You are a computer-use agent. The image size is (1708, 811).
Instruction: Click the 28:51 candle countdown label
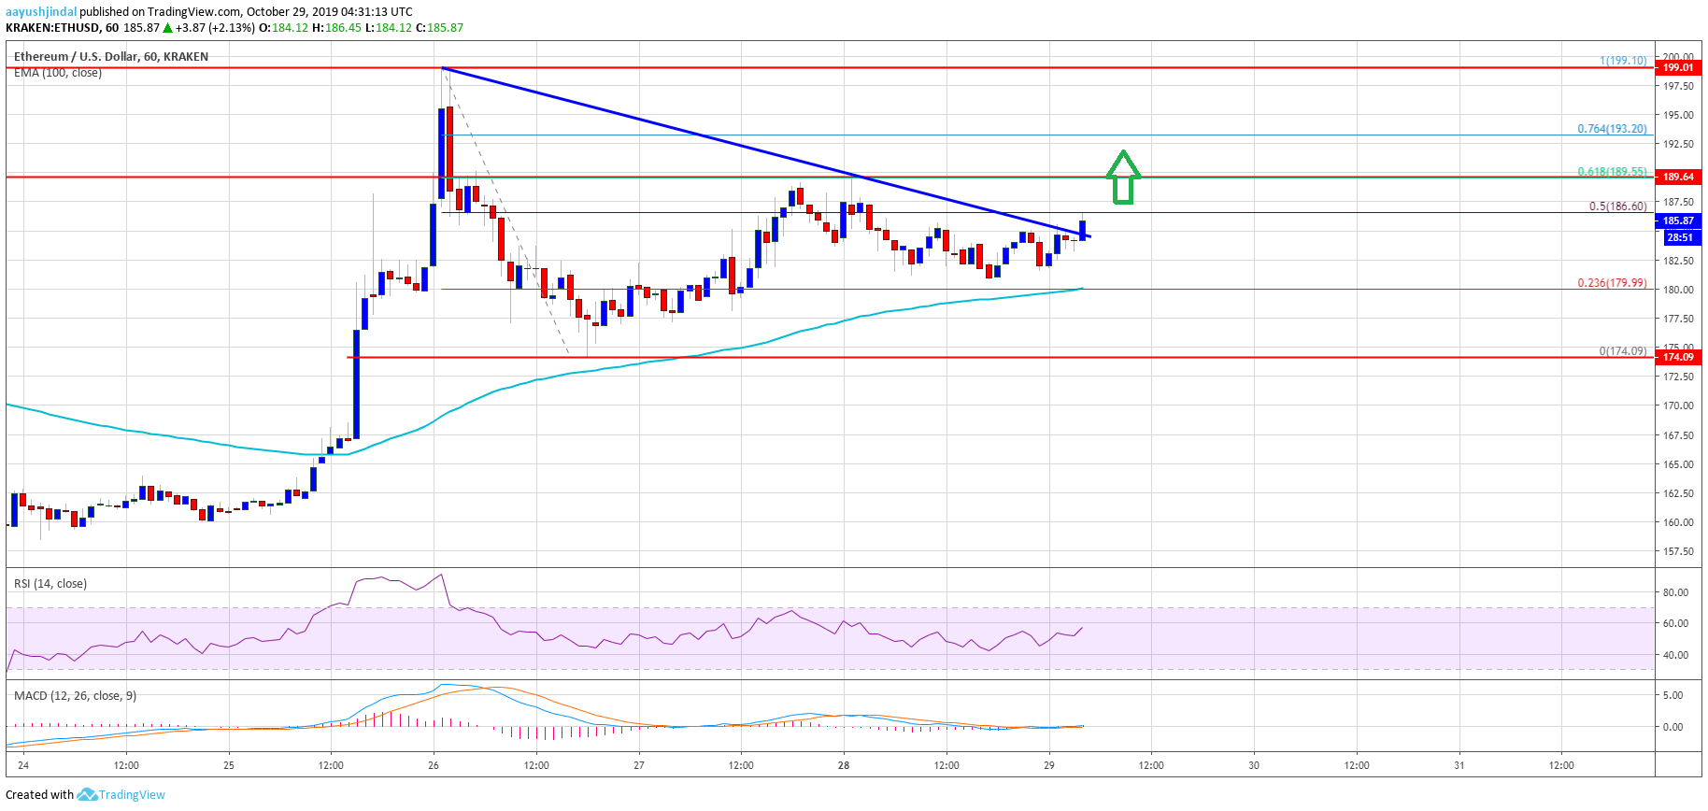[x=1679, y=237]
